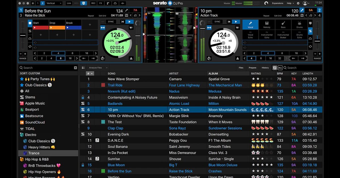Open the History panel
This screenshot has width=340, height=178.
(x=265, y=68)
